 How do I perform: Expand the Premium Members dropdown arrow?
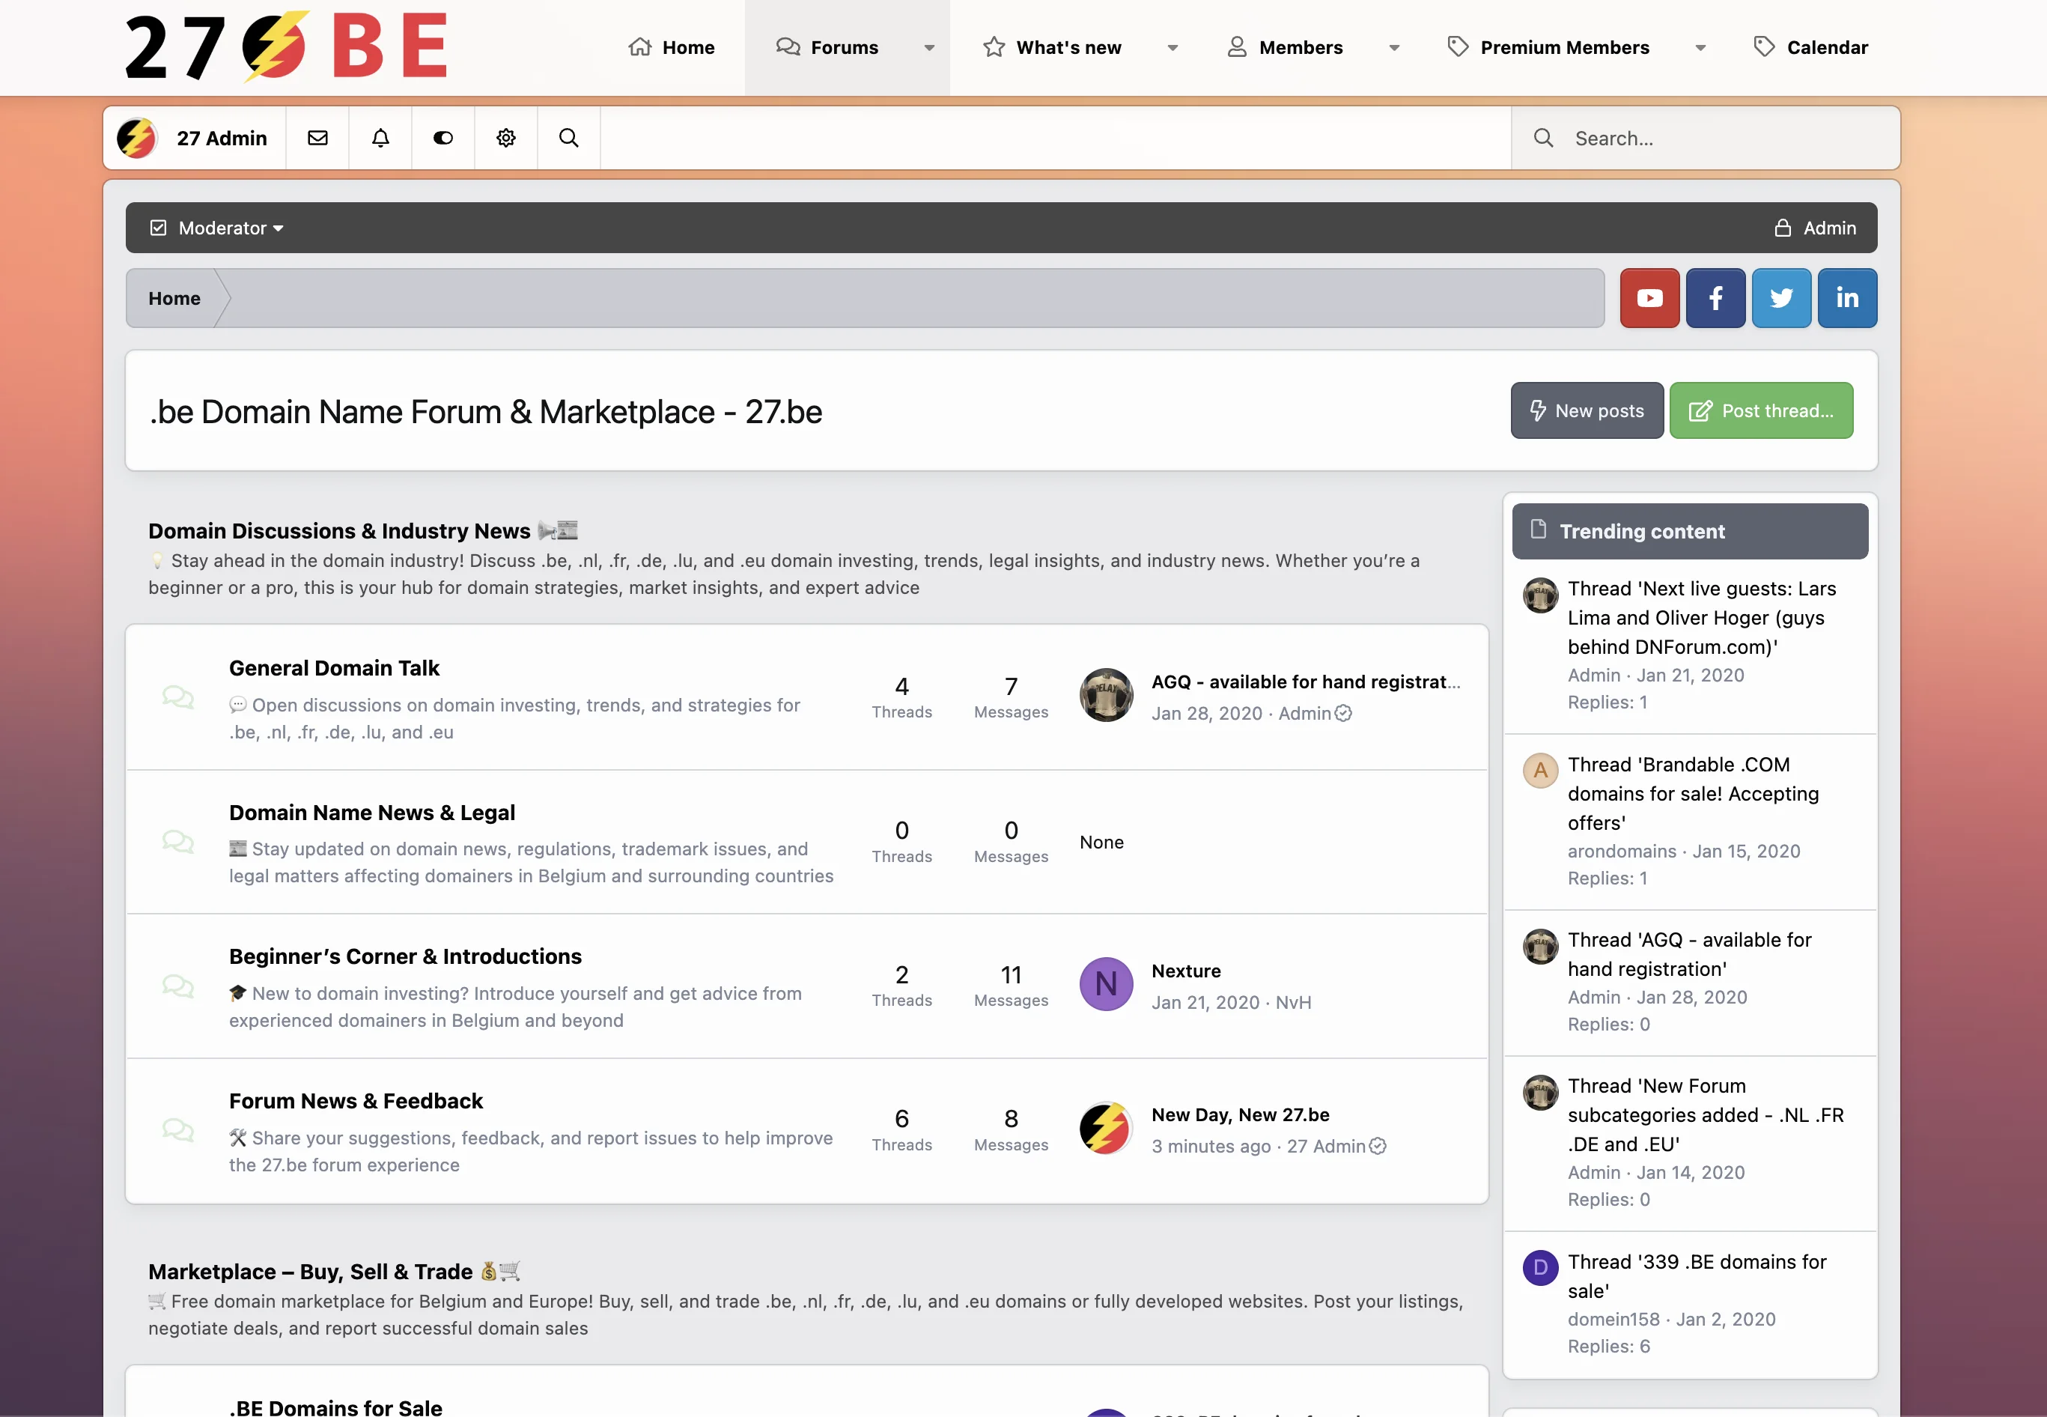1700,48
